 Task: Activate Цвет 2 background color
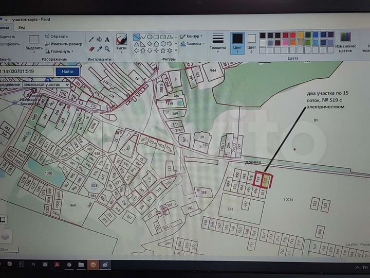251,43
